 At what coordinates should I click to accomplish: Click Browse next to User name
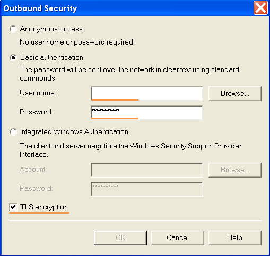pos(235,94)
